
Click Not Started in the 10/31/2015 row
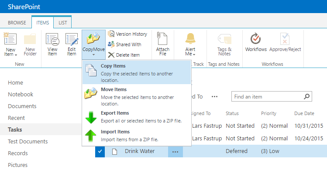click(x=240, y=126)
